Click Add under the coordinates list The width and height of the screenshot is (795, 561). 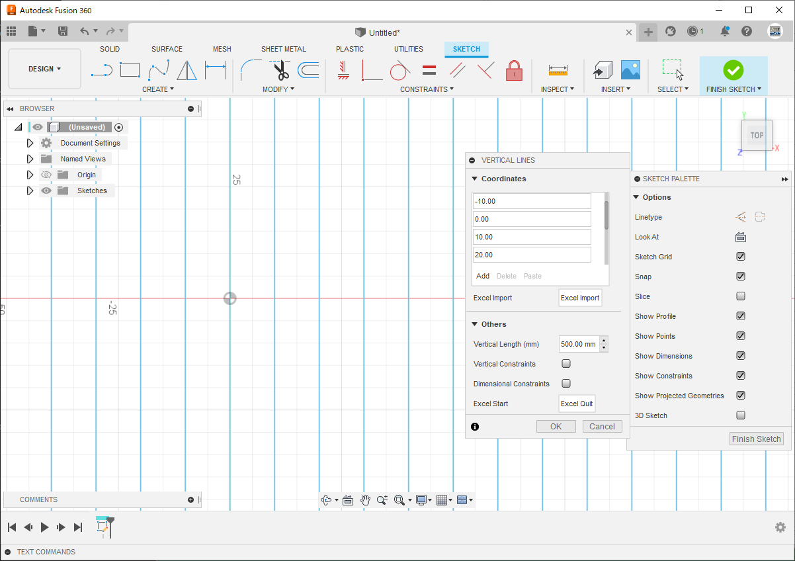tap(483, 276)
